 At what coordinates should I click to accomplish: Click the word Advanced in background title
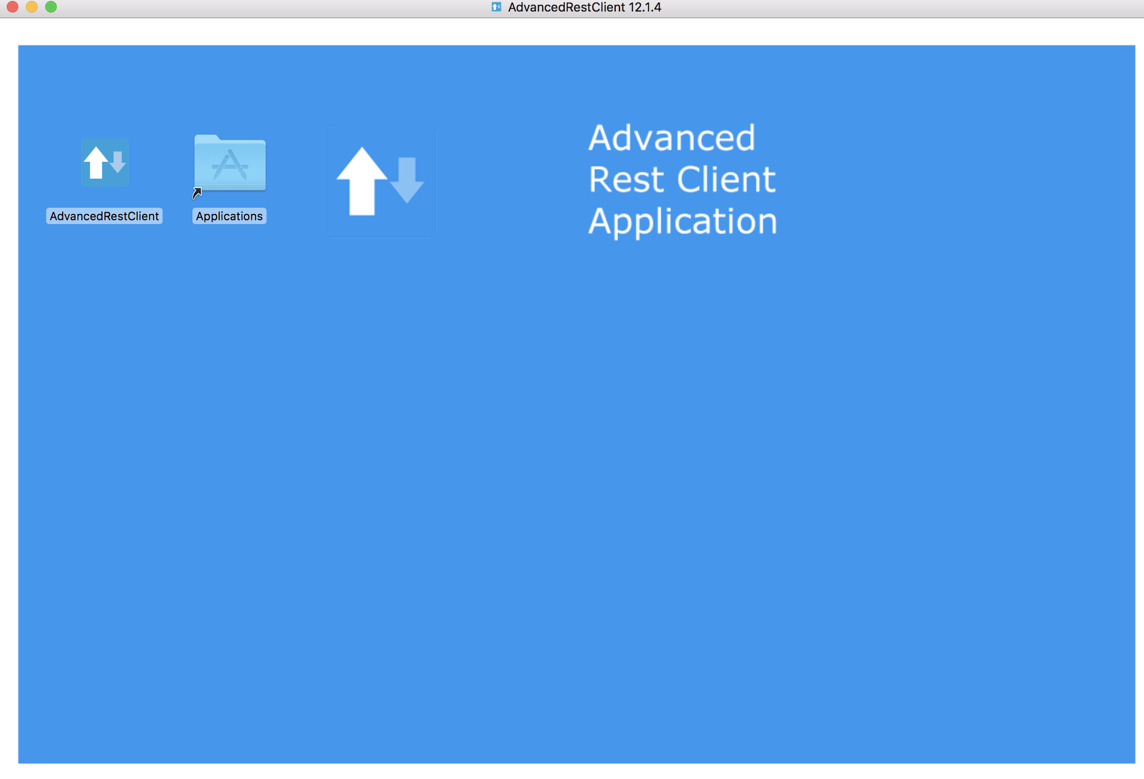(x=672, y=138)
